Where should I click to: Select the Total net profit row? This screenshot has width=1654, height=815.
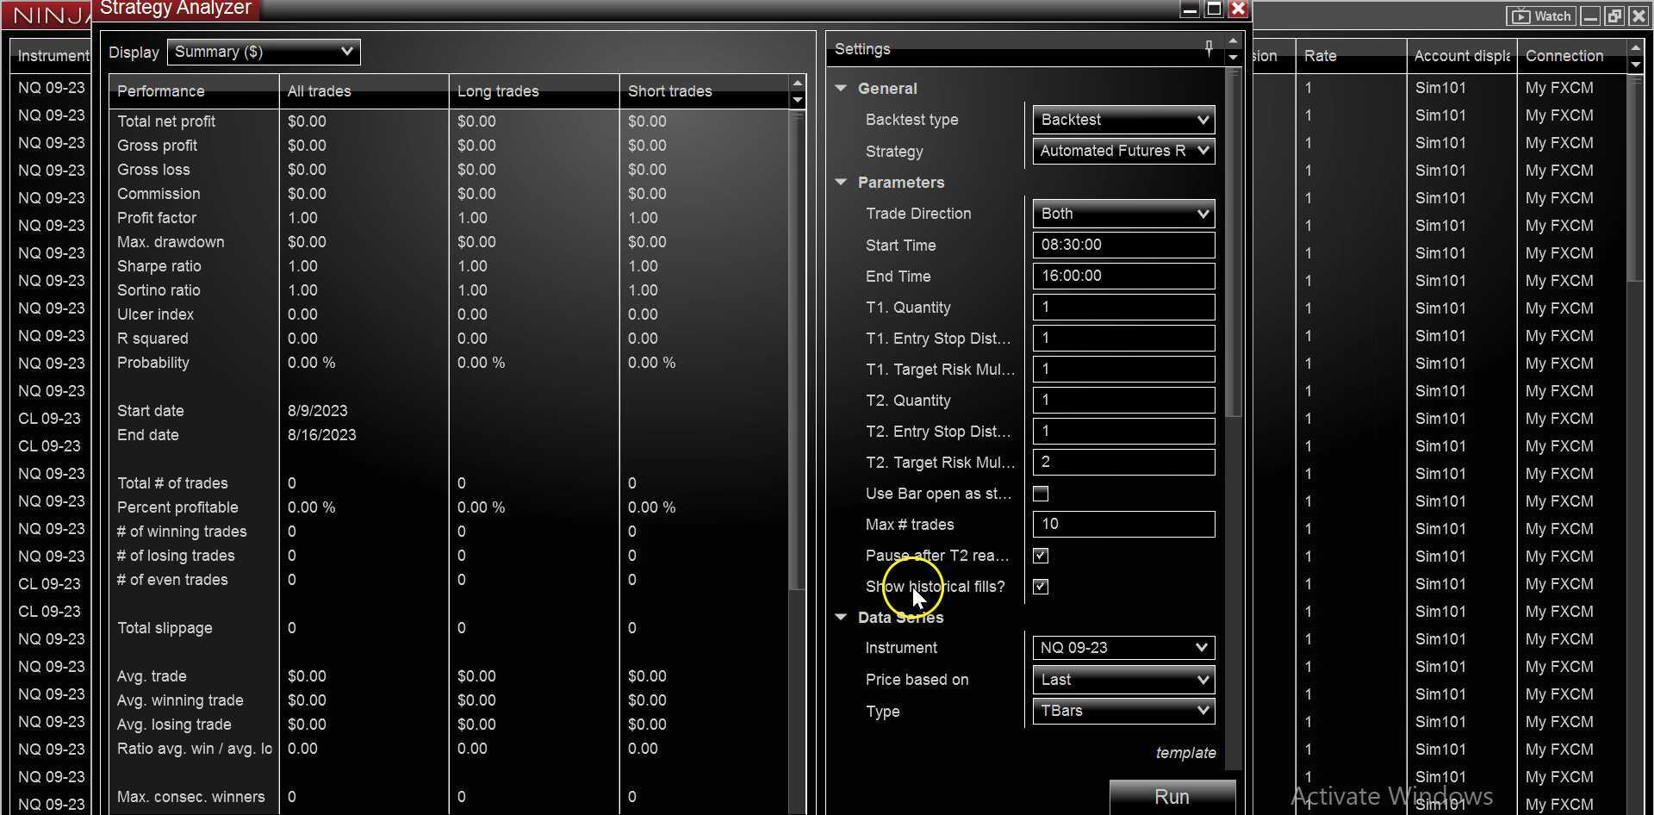point(449,121)
